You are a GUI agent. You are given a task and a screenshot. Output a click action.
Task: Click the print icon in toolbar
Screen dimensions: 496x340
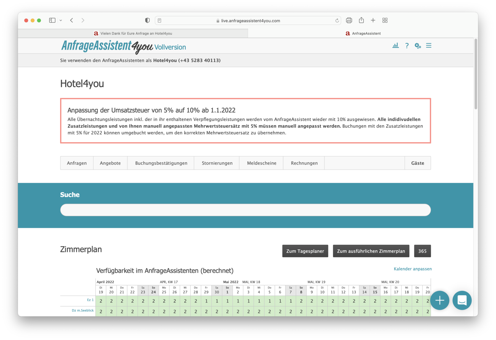click(349, 20)
